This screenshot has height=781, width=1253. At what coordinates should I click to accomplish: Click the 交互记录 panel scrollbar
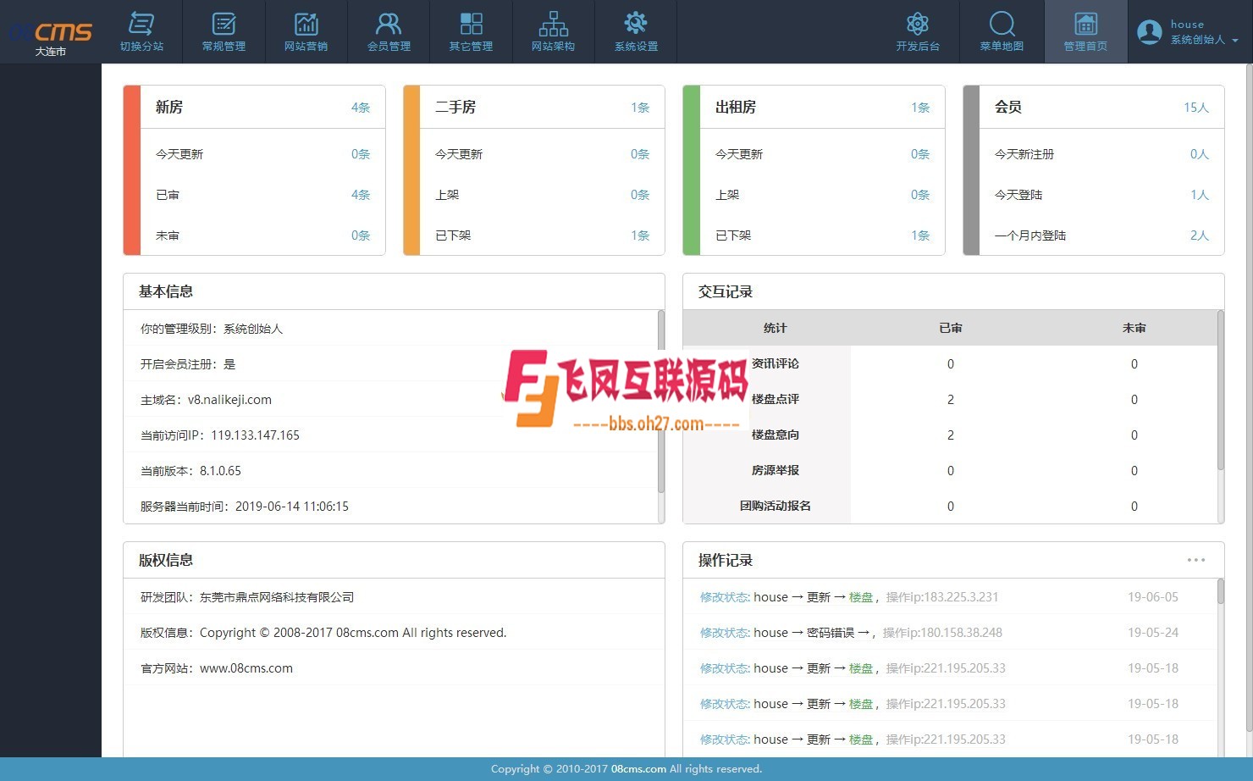pyautogui.click(x=1220, y=390)
